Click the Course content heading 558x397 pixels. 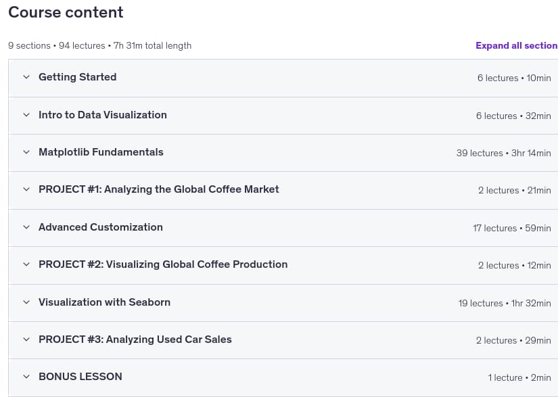(x=66, y=12)
